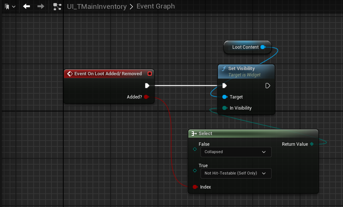343x207 pixels.
Task: Click the red delegate output pin on event node
Action: (x=149, y=74)
